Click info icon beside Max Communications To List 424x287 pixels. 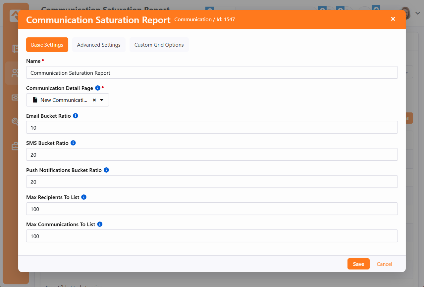(100, 224)
